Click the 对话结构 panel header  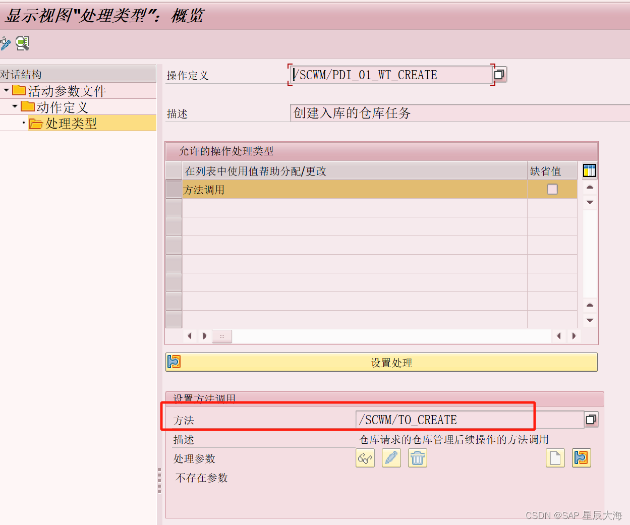pyautogui.click(x=78, y=74)
